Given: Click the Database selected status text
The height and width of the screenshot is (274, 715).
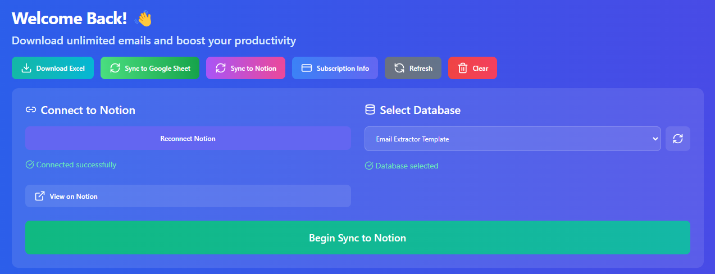Looking at the screenshot, I should point(407,166).
